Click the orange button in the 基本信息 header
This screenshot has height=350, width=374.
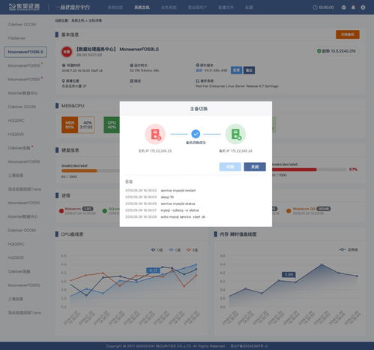(348, 35)
